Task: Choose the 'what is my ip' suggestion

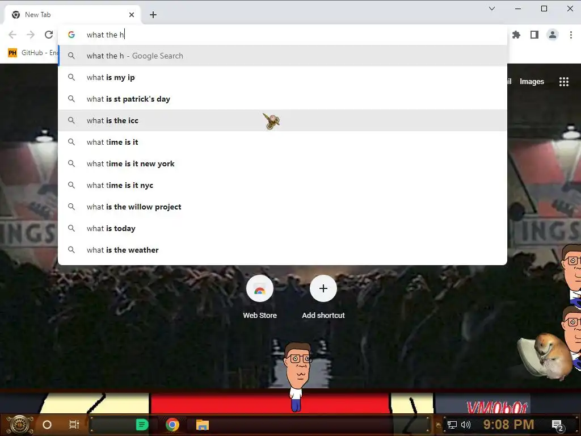Action: click(x=283, y=77)
